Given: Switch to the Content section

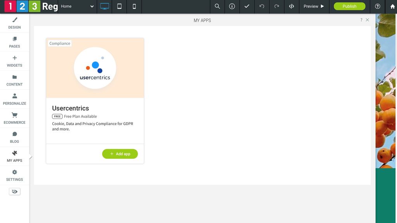Looking at the screenshot, I should tap(14, 80).
